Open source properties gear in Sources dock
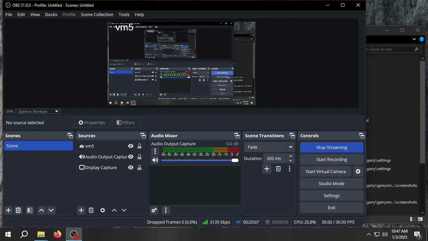This screenshot has width=428, height=241. coord(103,210)
